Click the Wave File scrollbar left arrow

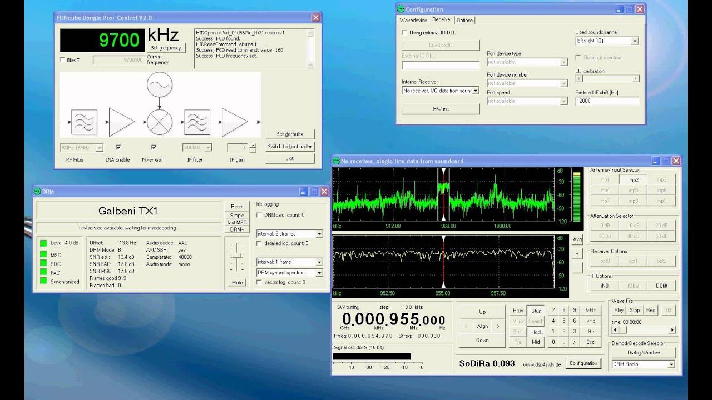point(615,330)
